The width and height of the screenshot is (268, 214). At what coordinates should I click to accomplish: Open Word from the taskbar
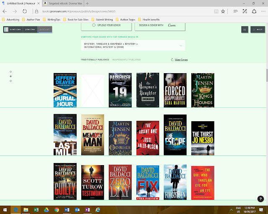67,209
